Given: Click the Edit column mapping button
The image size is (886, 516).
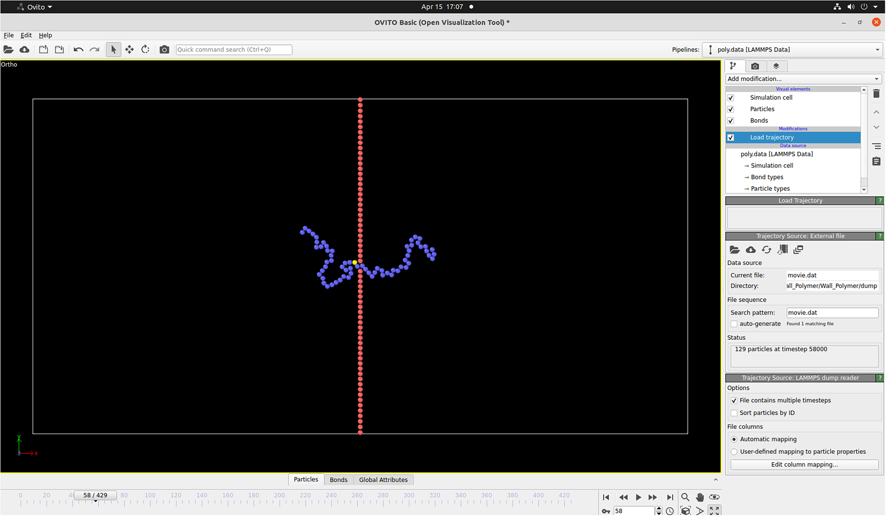Looking at the screenshot, I should [x=805, y=465].
